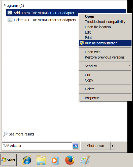Open Paint palette icon in taskbar

tap(85, 160)
